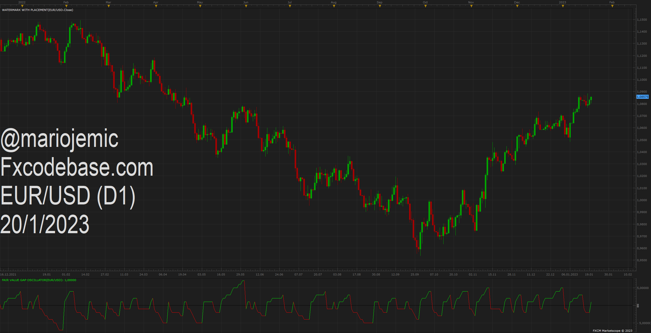Viewport: 651px width, 333px height.
Task: Click the 01.02 date axis label
Action: (66, 274)
